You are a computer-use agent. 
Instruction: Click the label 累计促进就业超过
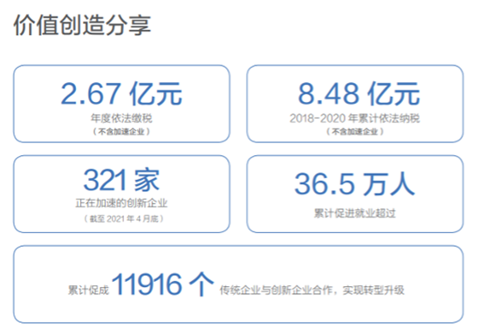(355, 213)
